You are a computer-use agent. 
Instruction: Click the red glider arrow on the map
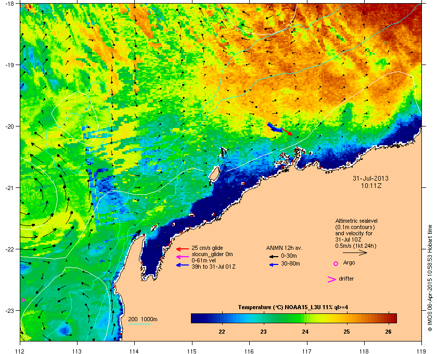287,132
